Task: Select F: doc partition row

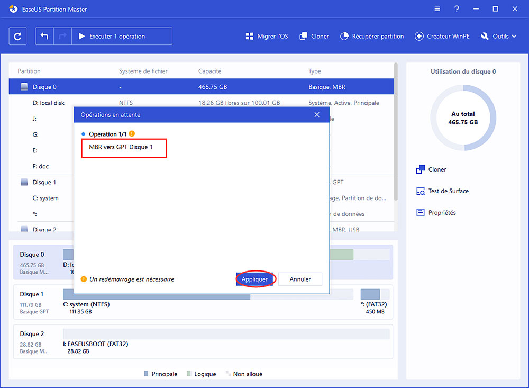Action: tap(41, 166)
